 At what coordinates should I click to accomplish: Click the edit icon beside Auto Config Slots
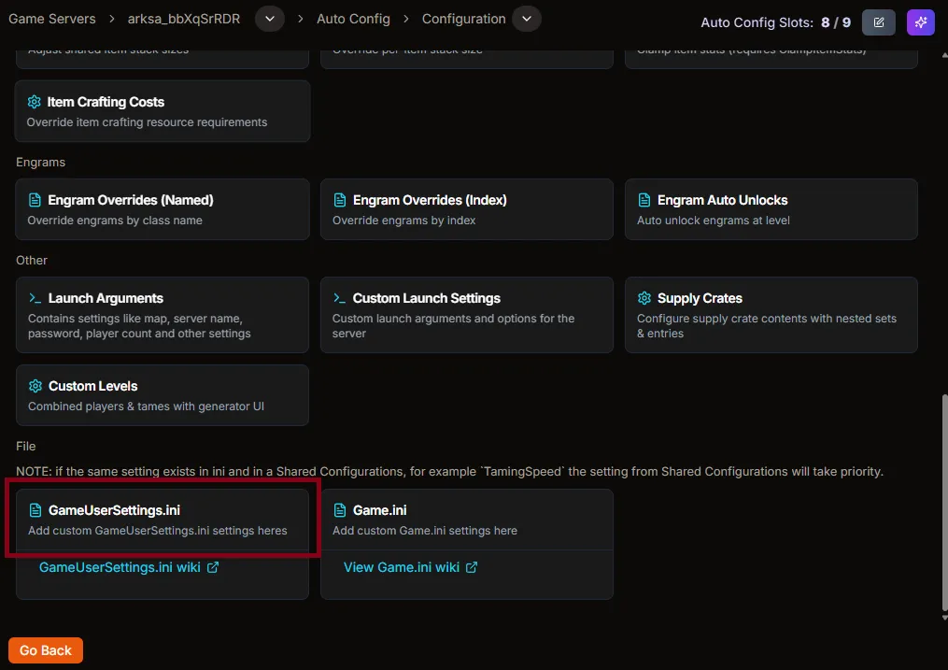click(878, 21)
